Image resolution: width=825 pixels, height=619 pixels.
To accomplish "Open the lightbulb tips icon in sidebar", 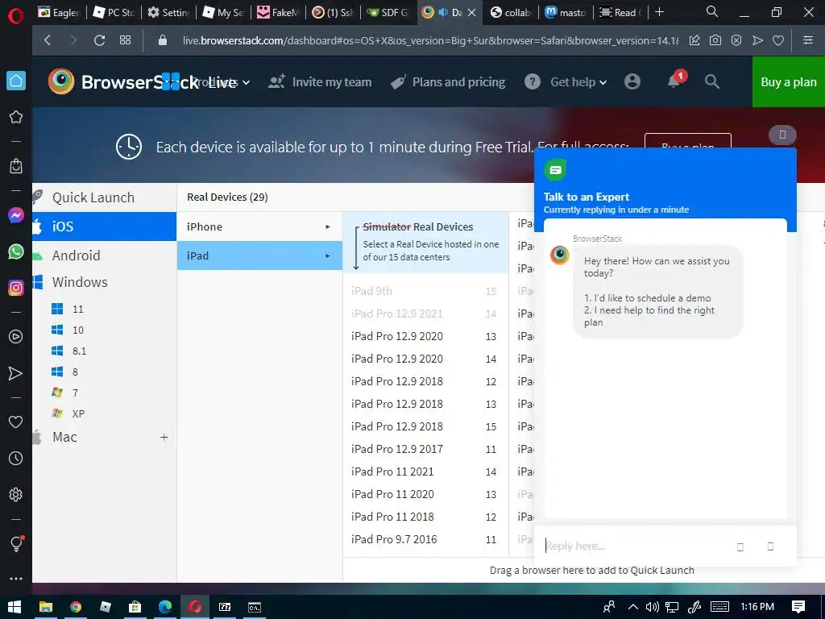I will (x=16, y=543).
